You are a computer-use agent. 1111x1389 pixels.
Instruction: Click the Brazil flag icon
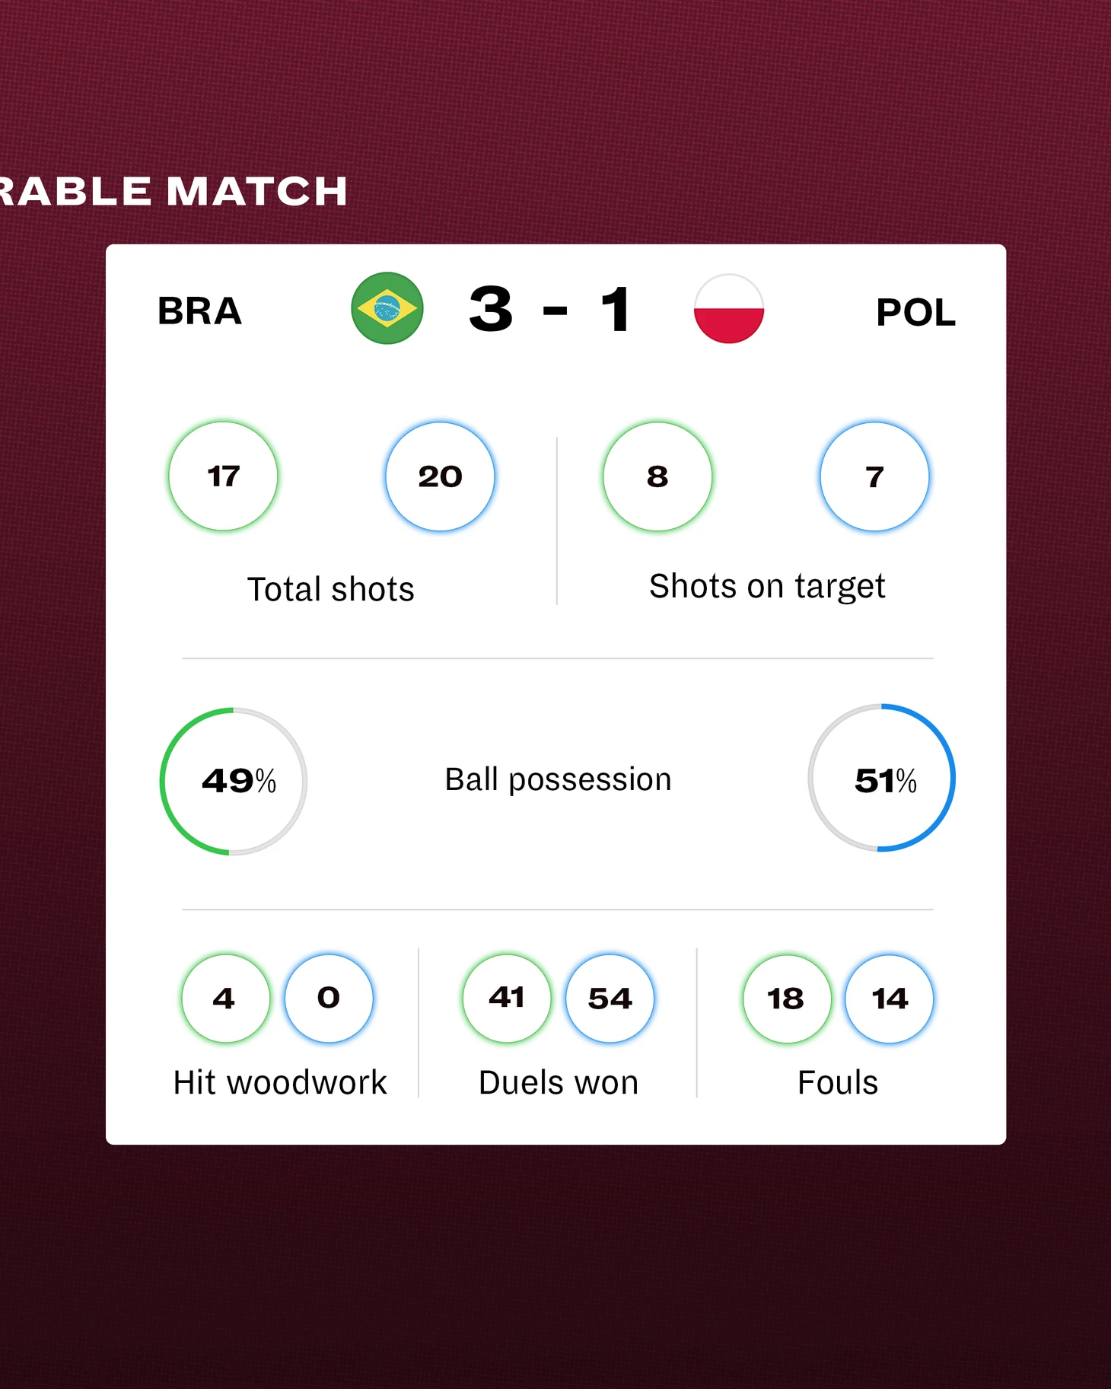pyautogui.click(x=387, y=308)
